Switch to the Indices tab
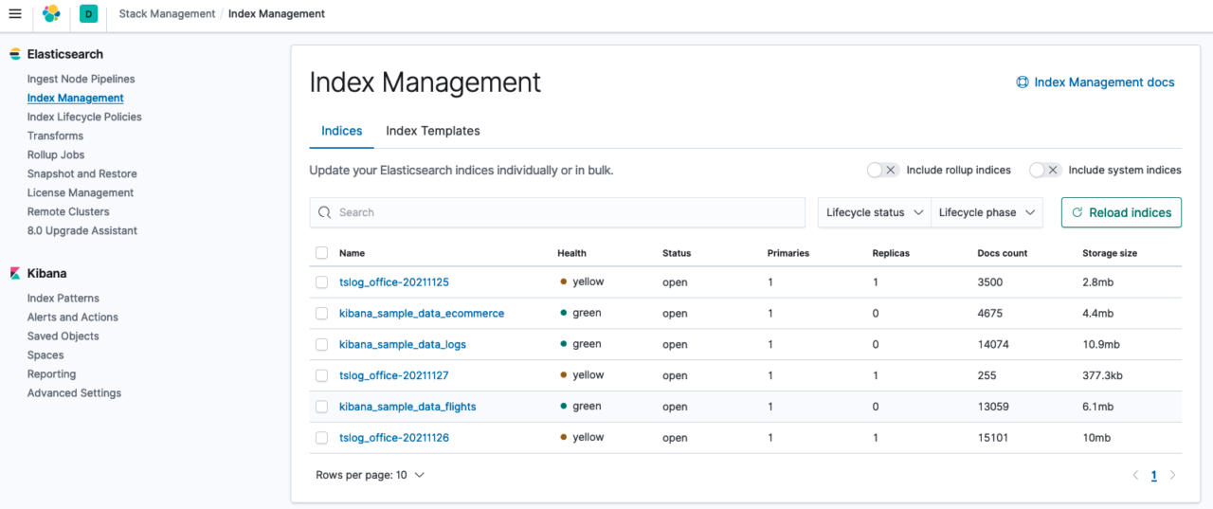This screenshot has height=509, width=1213. click(342, 131)
